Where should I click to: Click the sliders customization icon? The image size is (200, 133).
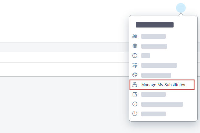[135, 65]
